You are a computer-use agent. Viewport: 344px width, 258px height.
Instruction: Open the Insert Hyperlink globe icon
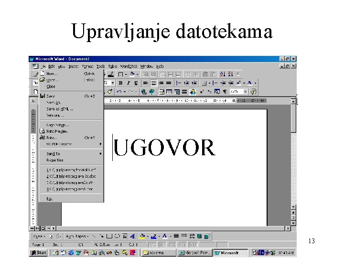click(x=144, y=92)
